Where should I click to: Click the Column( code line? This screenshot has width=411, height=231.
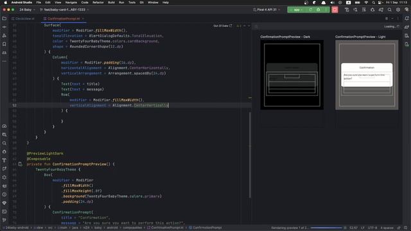[x=60, y=57]
